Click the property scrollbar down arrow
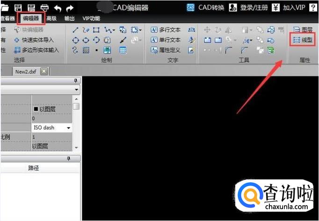 [x=76, y=148]
